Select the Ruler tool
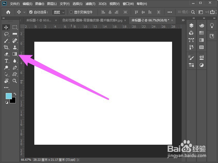The height and width of the screenshot is (163, 218). [x=15, y=34]
